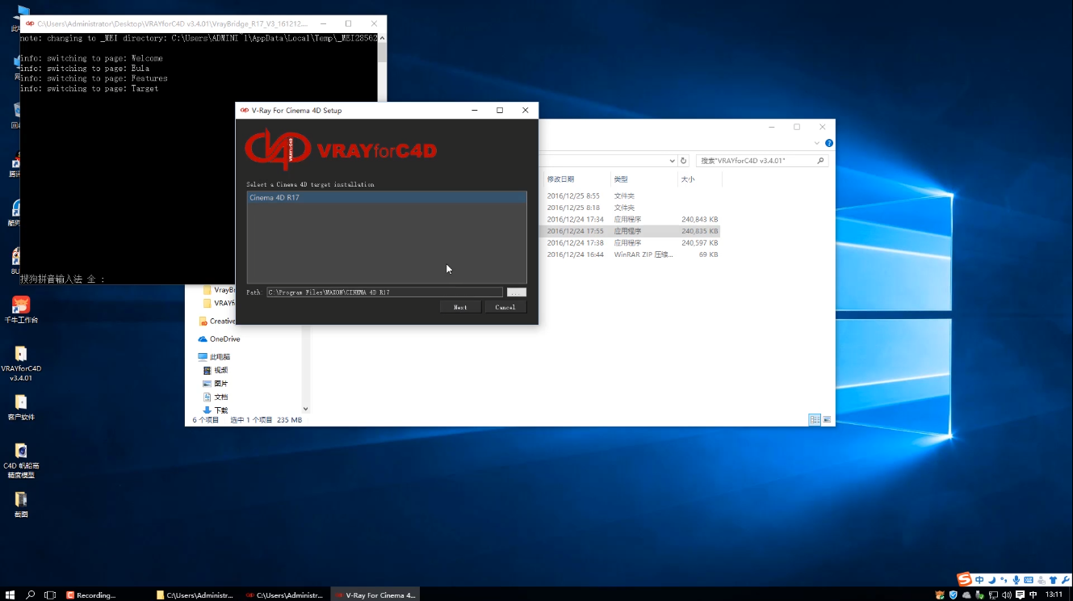Expand the address bar history dropdown
The image size is (1073, 601).
pyautogui.click(x=672, y=161)
